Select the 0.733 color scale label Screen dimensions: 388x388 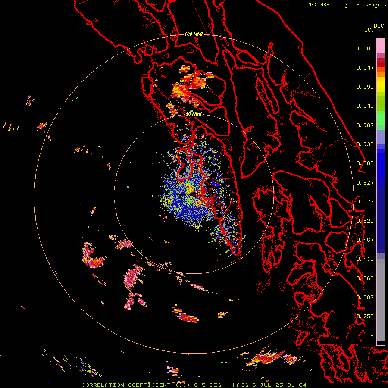coord(365,144)
